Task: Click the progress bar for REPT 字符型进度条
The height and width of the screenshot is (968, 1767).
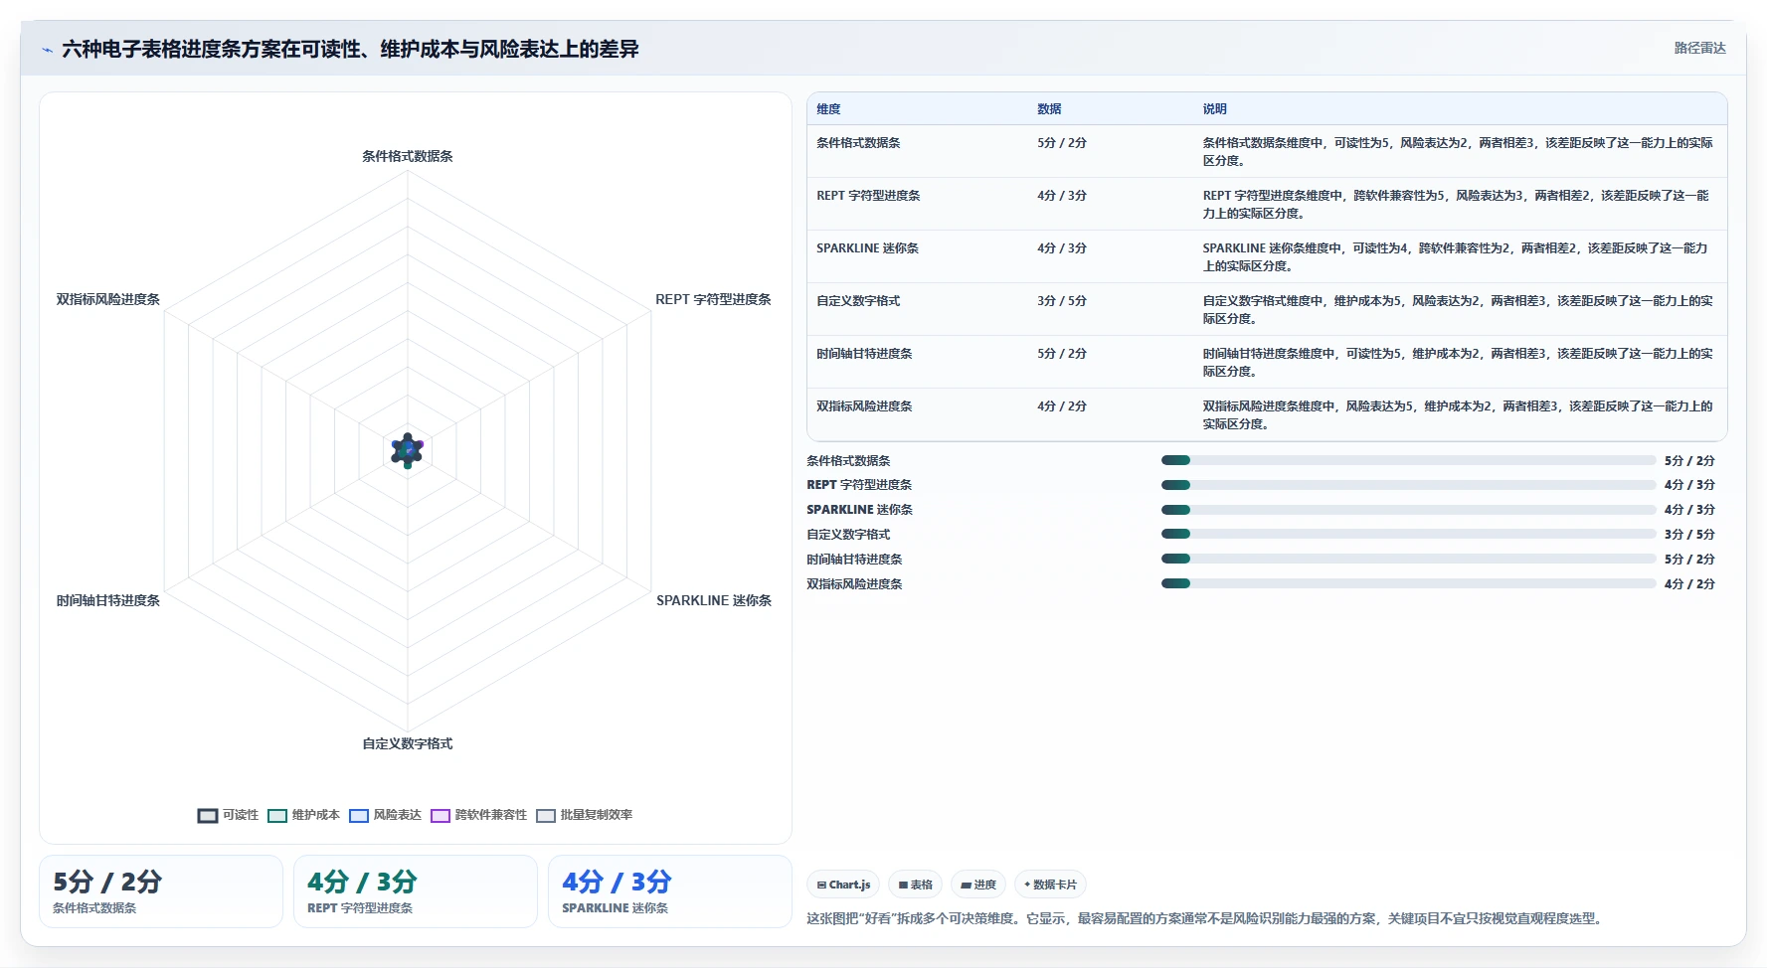Action: [x=1408, y=485]
